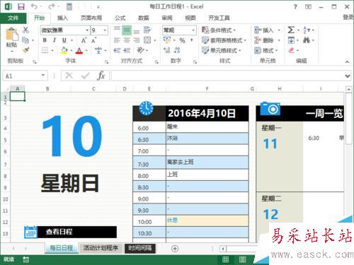The width and height of the screenshot is (354, 265).
Task: Click the Save icon in quick access toolbar
Action: coord(21,6)
